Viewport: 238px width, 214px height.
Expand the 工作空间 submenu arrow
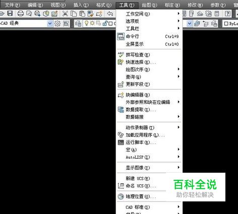tap(178, 14)
